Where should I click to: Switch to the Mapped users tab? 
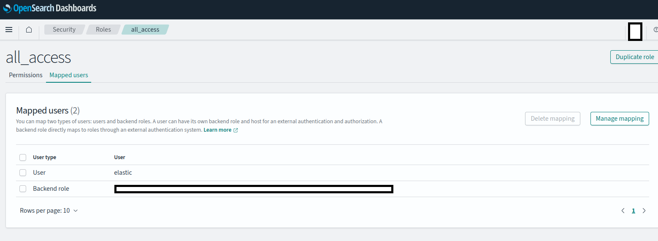(x=69, y=75)
